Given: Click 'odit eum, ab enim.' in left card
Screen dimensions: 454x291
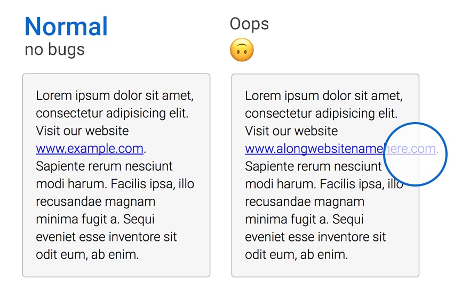Looking at the screenshot, I should 87,255.
